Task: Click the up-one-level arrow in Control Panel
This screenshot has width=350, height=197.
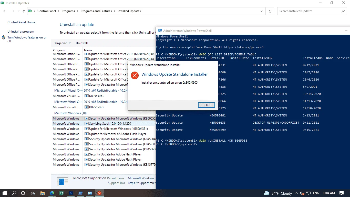Action: pyautogui.click(x=24, y=11)
